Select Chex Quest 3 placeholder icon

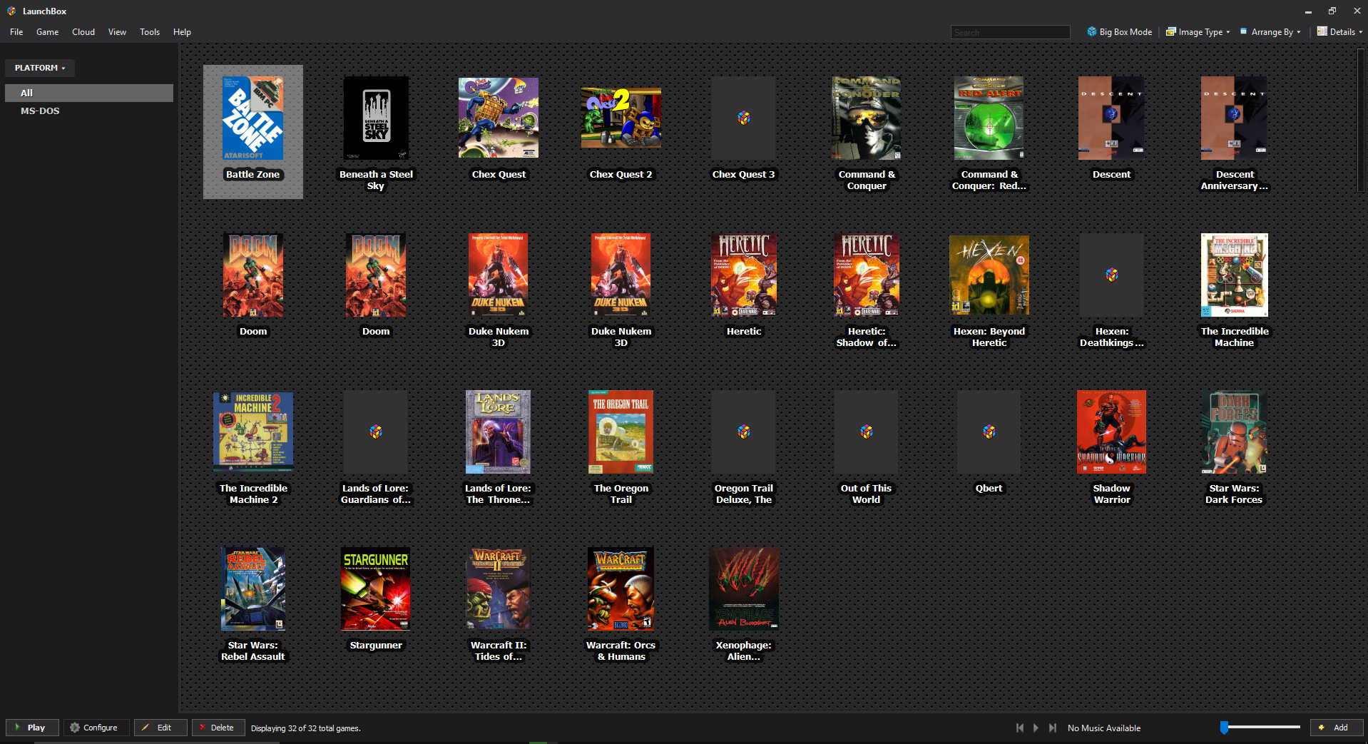[x=744, y=118]
